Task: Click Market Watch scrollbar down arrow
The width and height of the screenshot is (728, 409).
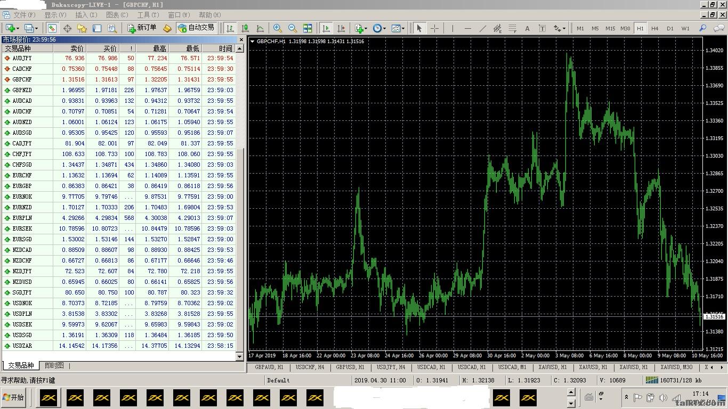Action: [x=240, y=356]
